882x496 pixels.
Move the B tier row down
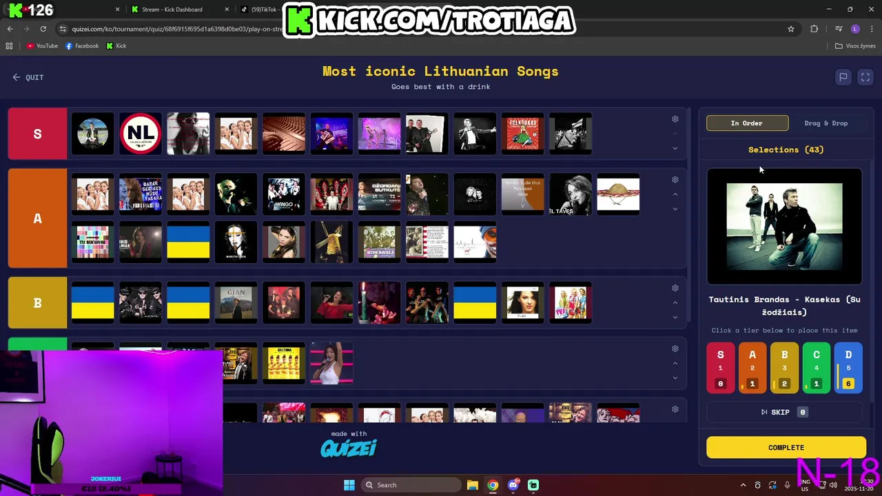point(675,317)
